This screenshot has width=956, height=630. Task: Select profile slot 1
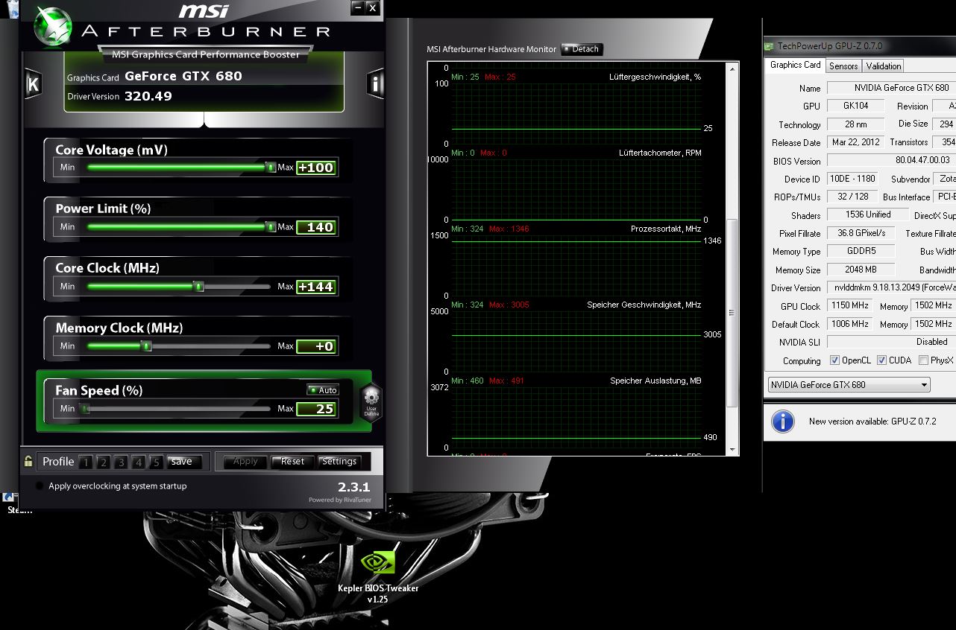tap(86, 462)
